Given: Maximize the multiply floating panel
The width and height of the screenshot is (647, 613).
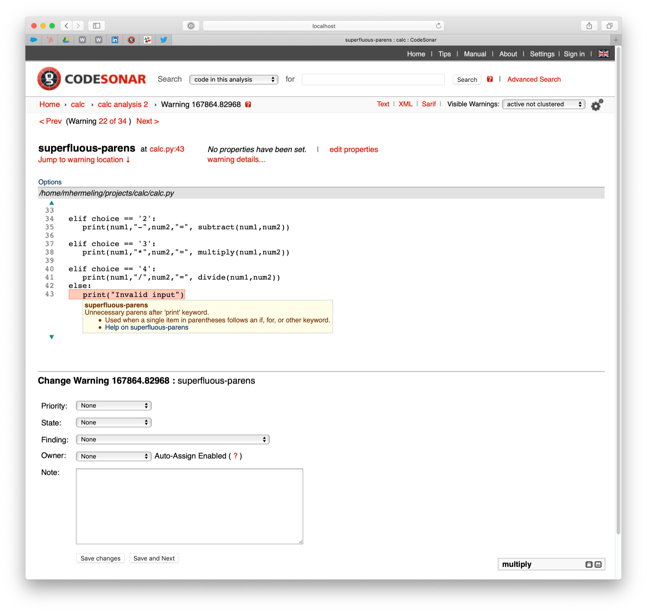Looking at the screenshot, I should tap(589, 564).
